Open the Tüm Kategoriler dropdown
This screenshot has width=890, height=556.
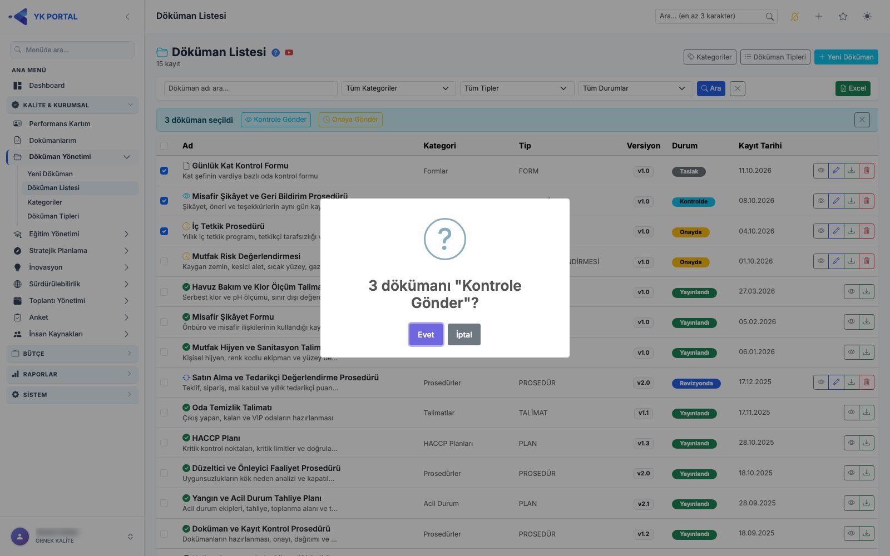point(398,88)
